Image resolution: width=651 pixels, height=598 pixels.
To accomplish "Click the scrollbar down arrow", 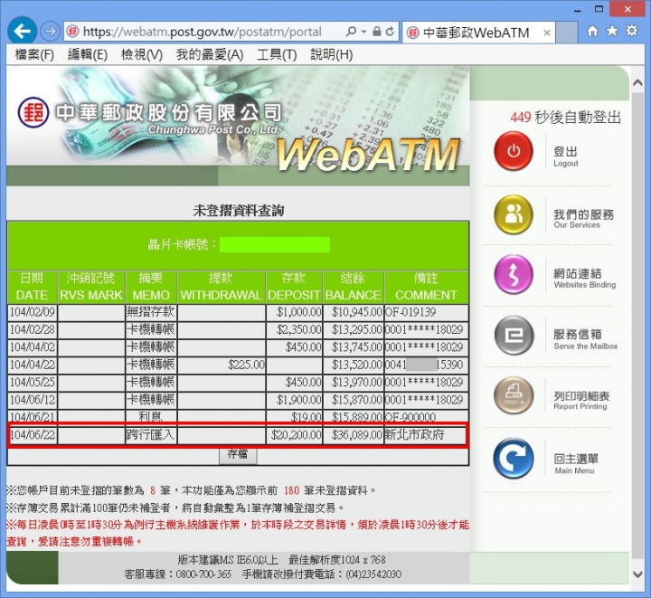I will [x=637, y=574].
